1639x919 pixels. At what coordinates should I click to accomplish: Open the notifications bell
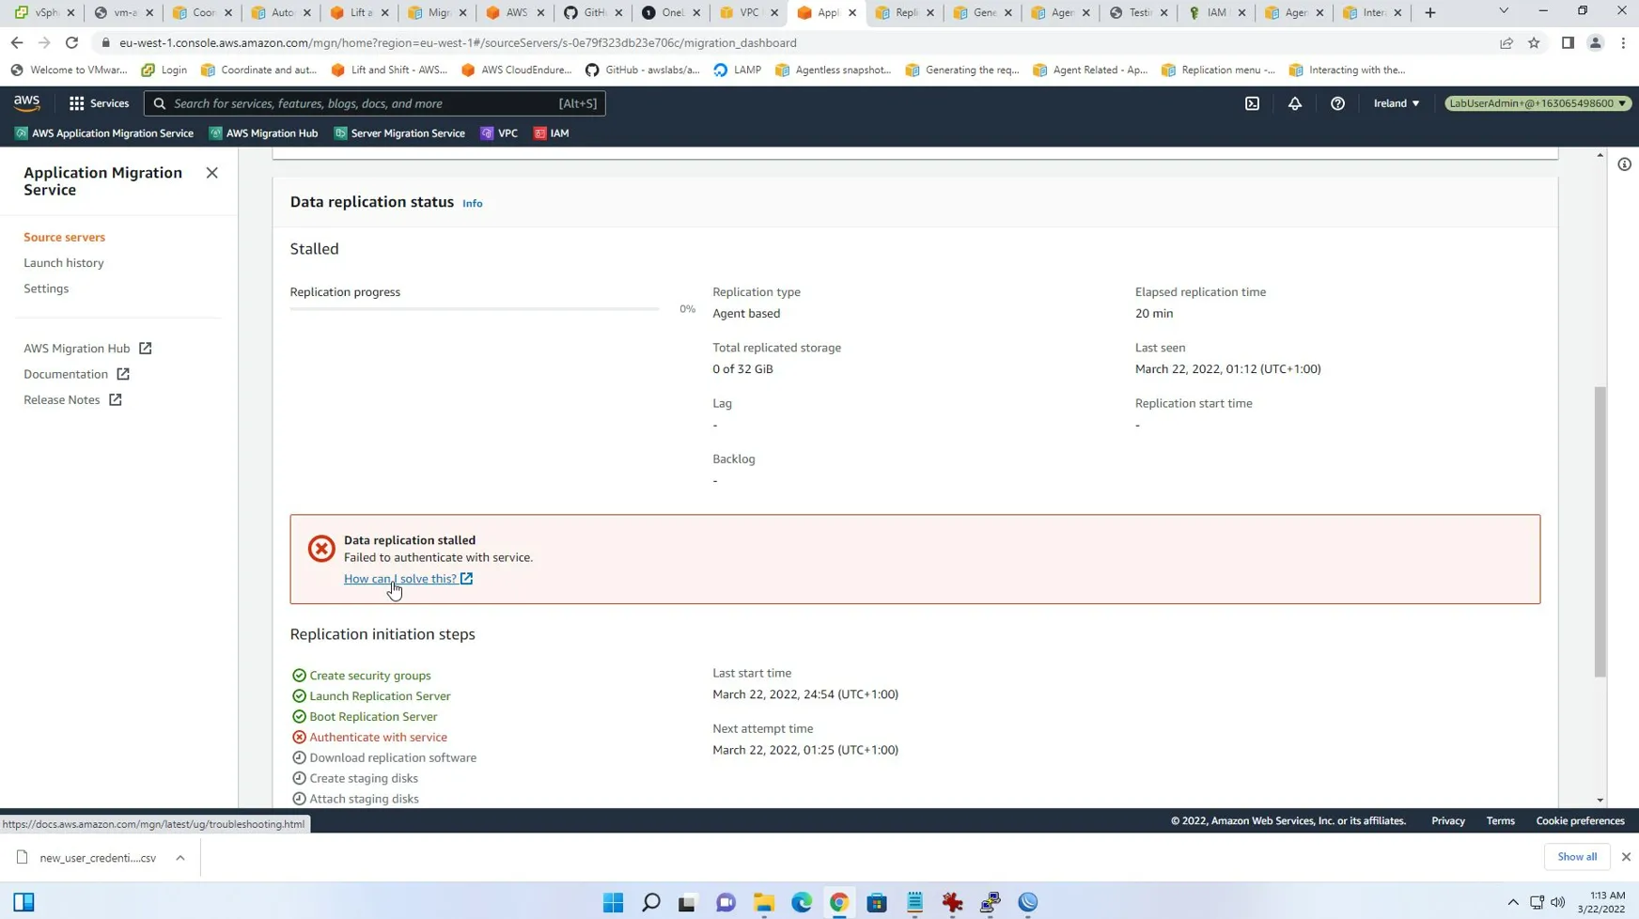click(x=1295, y=103)
